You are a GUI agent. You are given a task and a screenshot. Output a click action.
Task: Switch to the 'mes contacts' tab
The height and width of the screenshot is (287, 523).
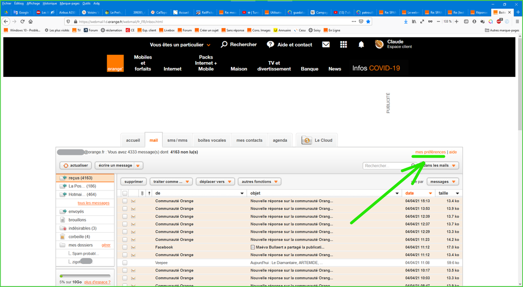tap(249, 141)
